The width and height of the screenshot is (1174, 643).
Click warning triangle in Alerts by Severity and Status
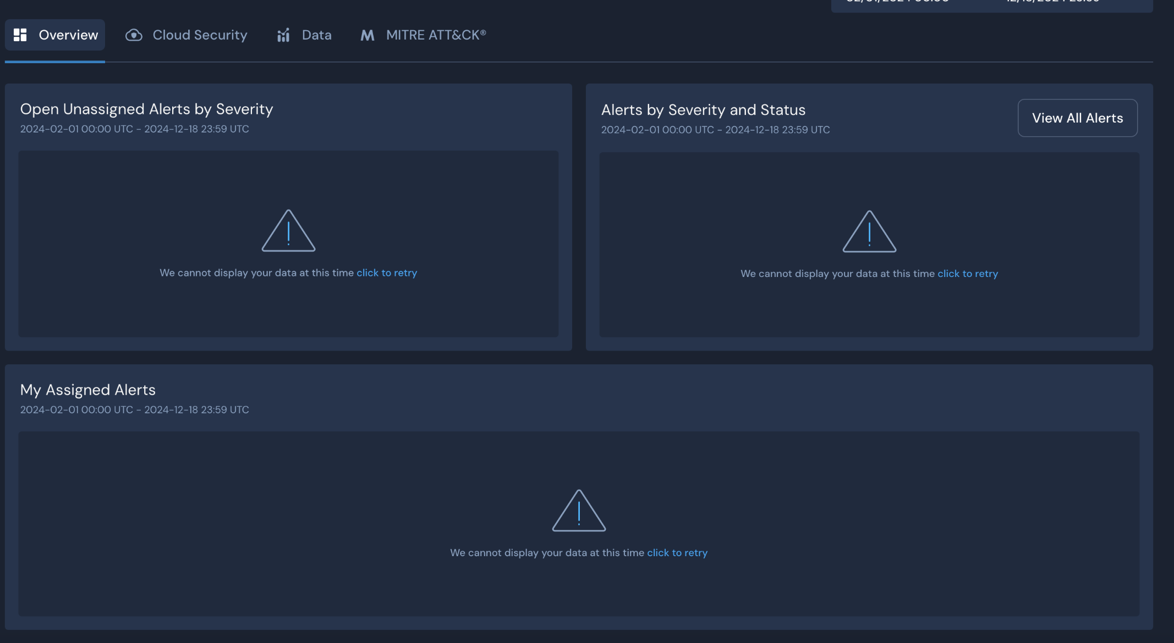tap(869, 232)
